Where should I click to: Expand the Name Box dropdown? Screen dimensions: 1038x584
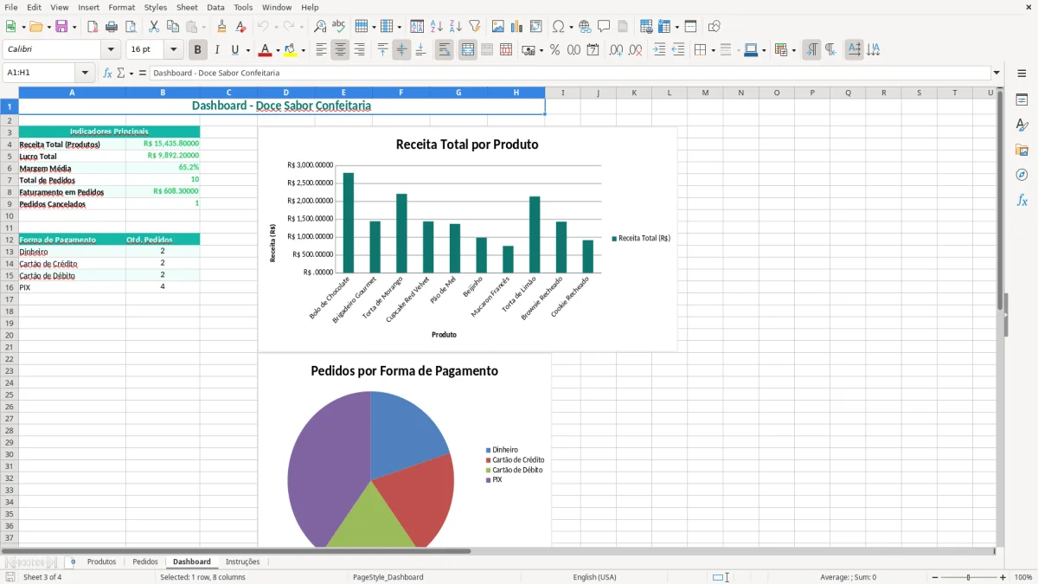pos(86,73)
